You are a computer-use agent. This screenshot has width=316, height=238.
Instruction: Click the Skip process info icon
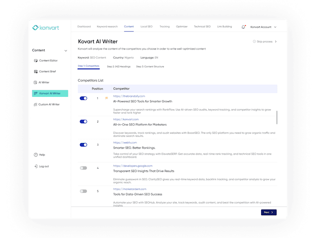tap(254, 42)
